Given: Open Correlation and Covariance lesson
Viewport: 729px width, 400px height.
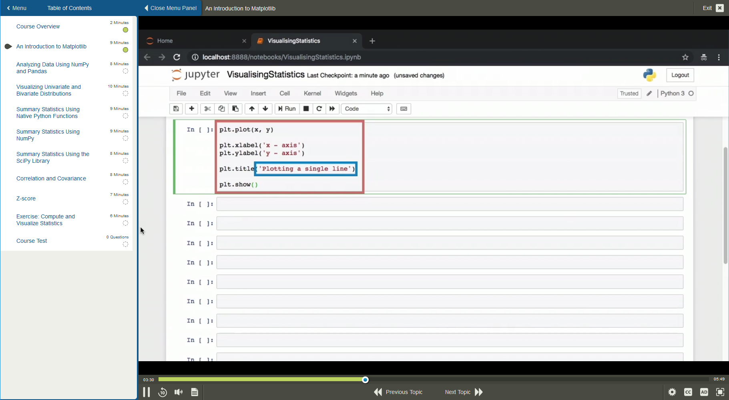Looking at the screenshot, I should pos(51,178).
